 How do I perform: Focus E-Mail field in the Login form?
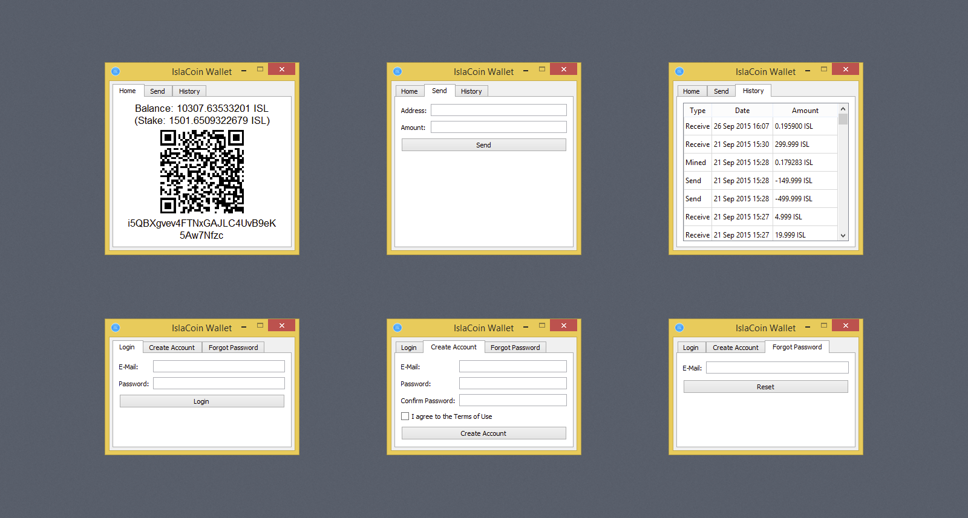click(x=219, y=366)
